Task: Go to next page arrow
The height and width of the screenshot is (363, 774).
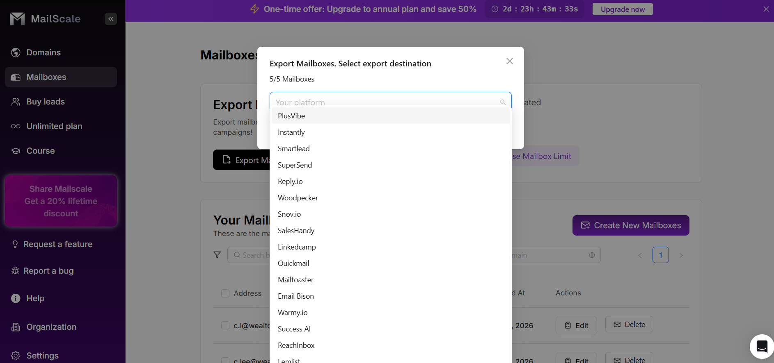Action: tap(681, 255)
